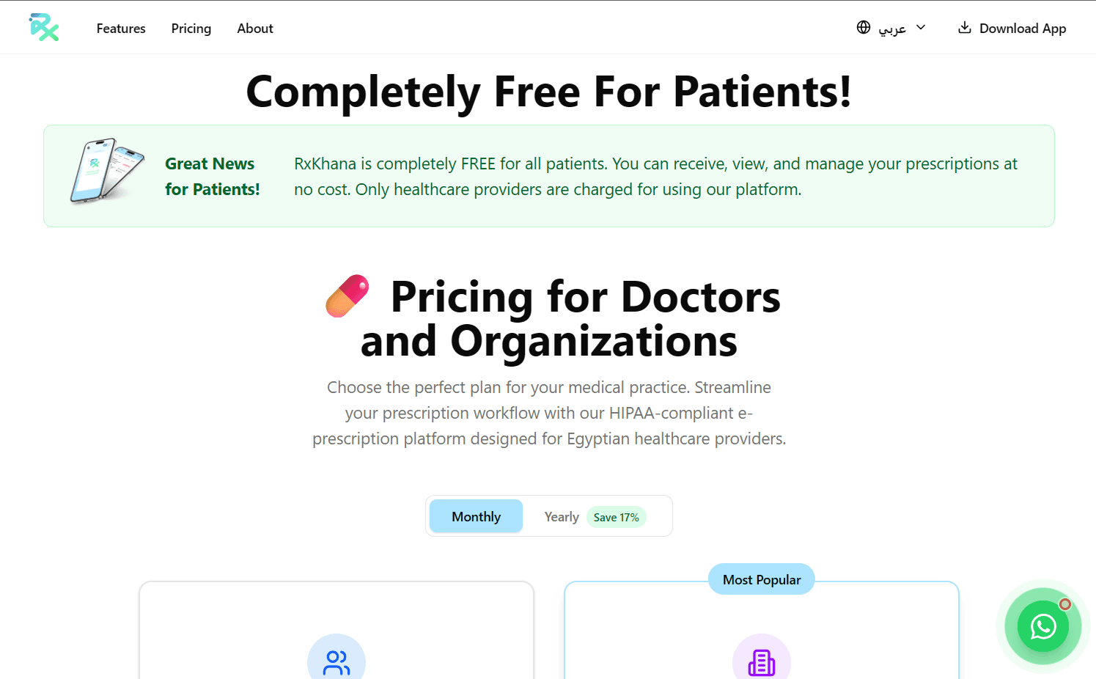Click the phones illustration in banner
This screenshot has width=1096, height=679.
tap(107, 170)
